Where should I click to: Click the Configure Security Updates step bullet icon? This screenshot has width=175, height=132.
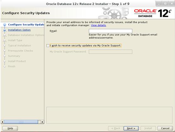[5, 25]
